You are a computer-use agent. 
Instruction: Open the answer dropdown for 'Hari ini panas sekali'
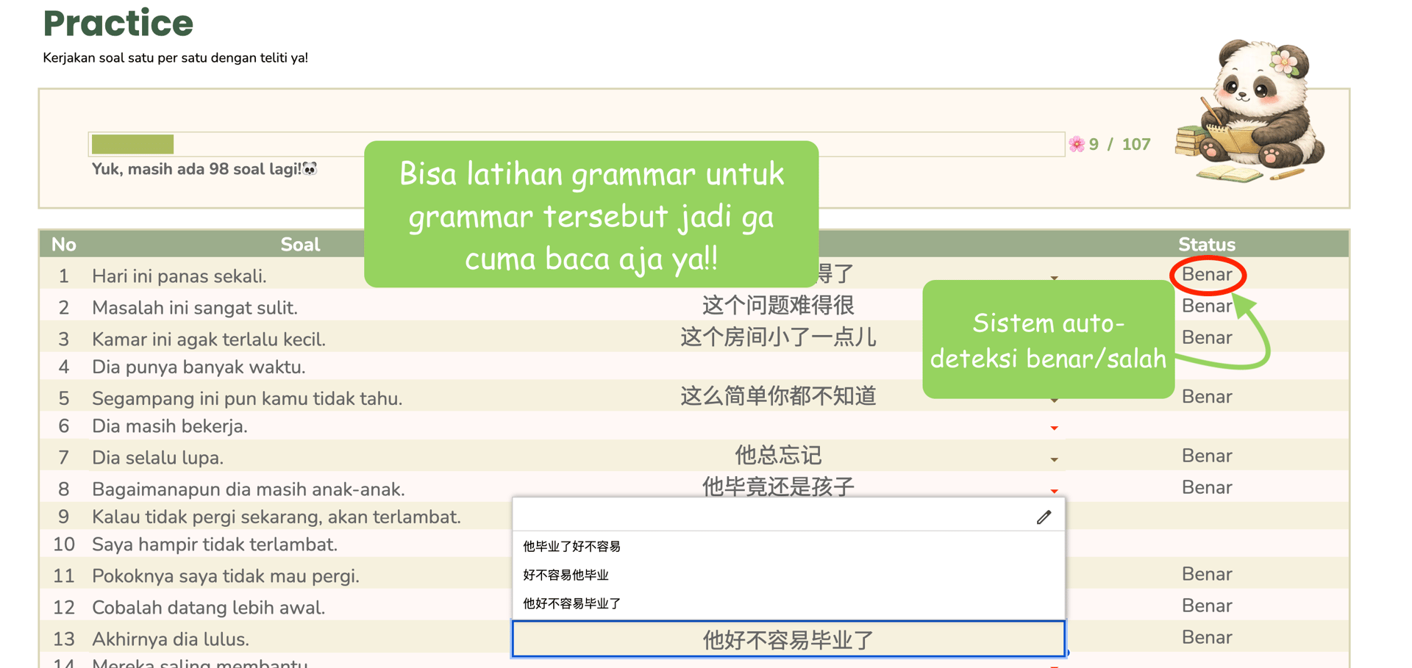click(x=1055, y=279)
